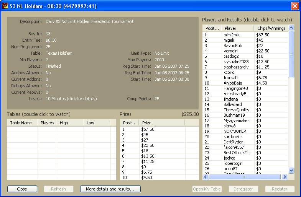Select player robertsgirl row
This screenshot has height=197, width=301.
245,163
